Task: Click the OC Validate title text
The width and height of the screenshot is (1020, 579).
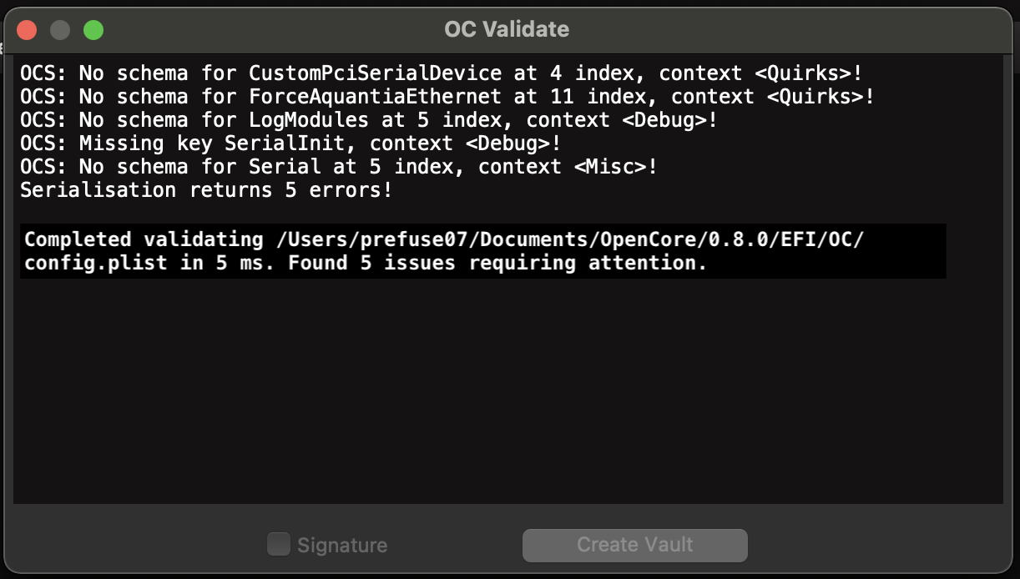Action: click(x=507, y=29)
